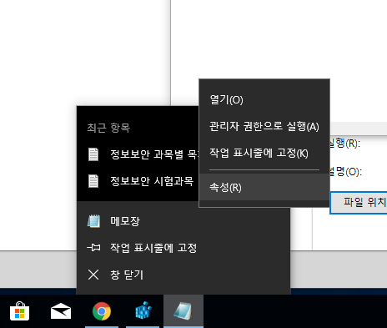The width and height of the screenshot is (387, 328).
Task: Click the Notepad icon beside 메모장 in jump list
Action: [x=93, y=221]
